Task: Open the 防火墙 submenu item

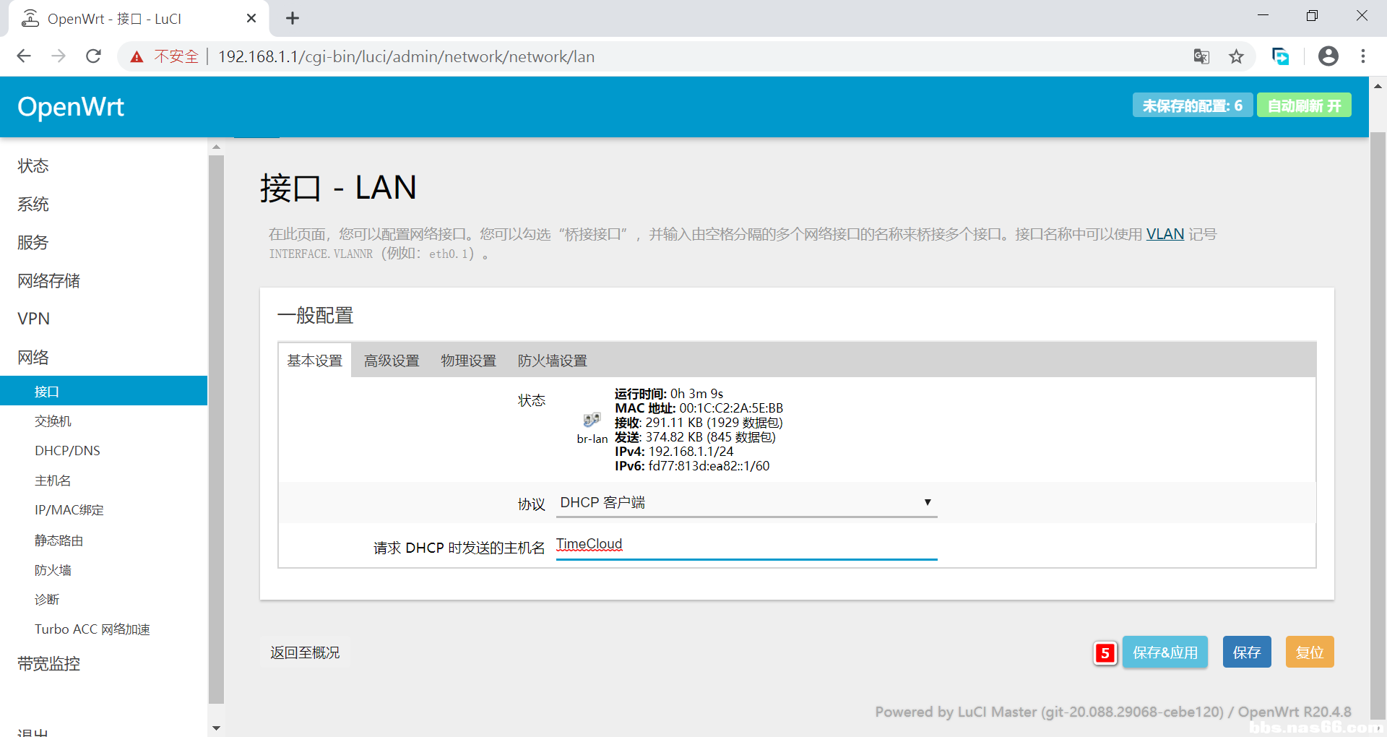Action: [x=53, y=570]
